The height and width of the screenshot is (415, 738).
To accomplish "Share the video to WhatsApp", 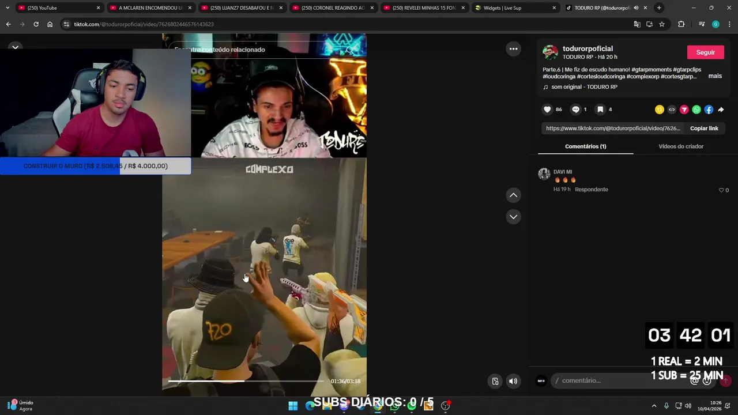I will tap(696, 110).
